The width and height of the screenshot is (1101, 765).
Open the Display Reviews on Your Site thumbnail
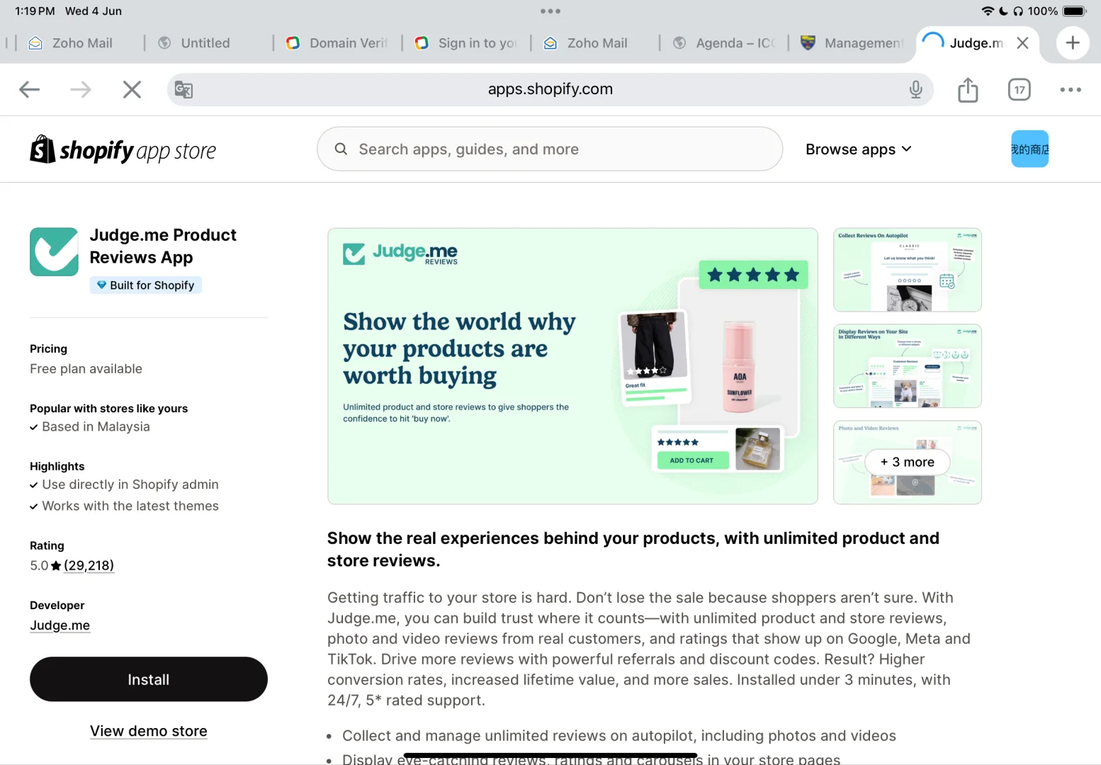pos(908,366)
